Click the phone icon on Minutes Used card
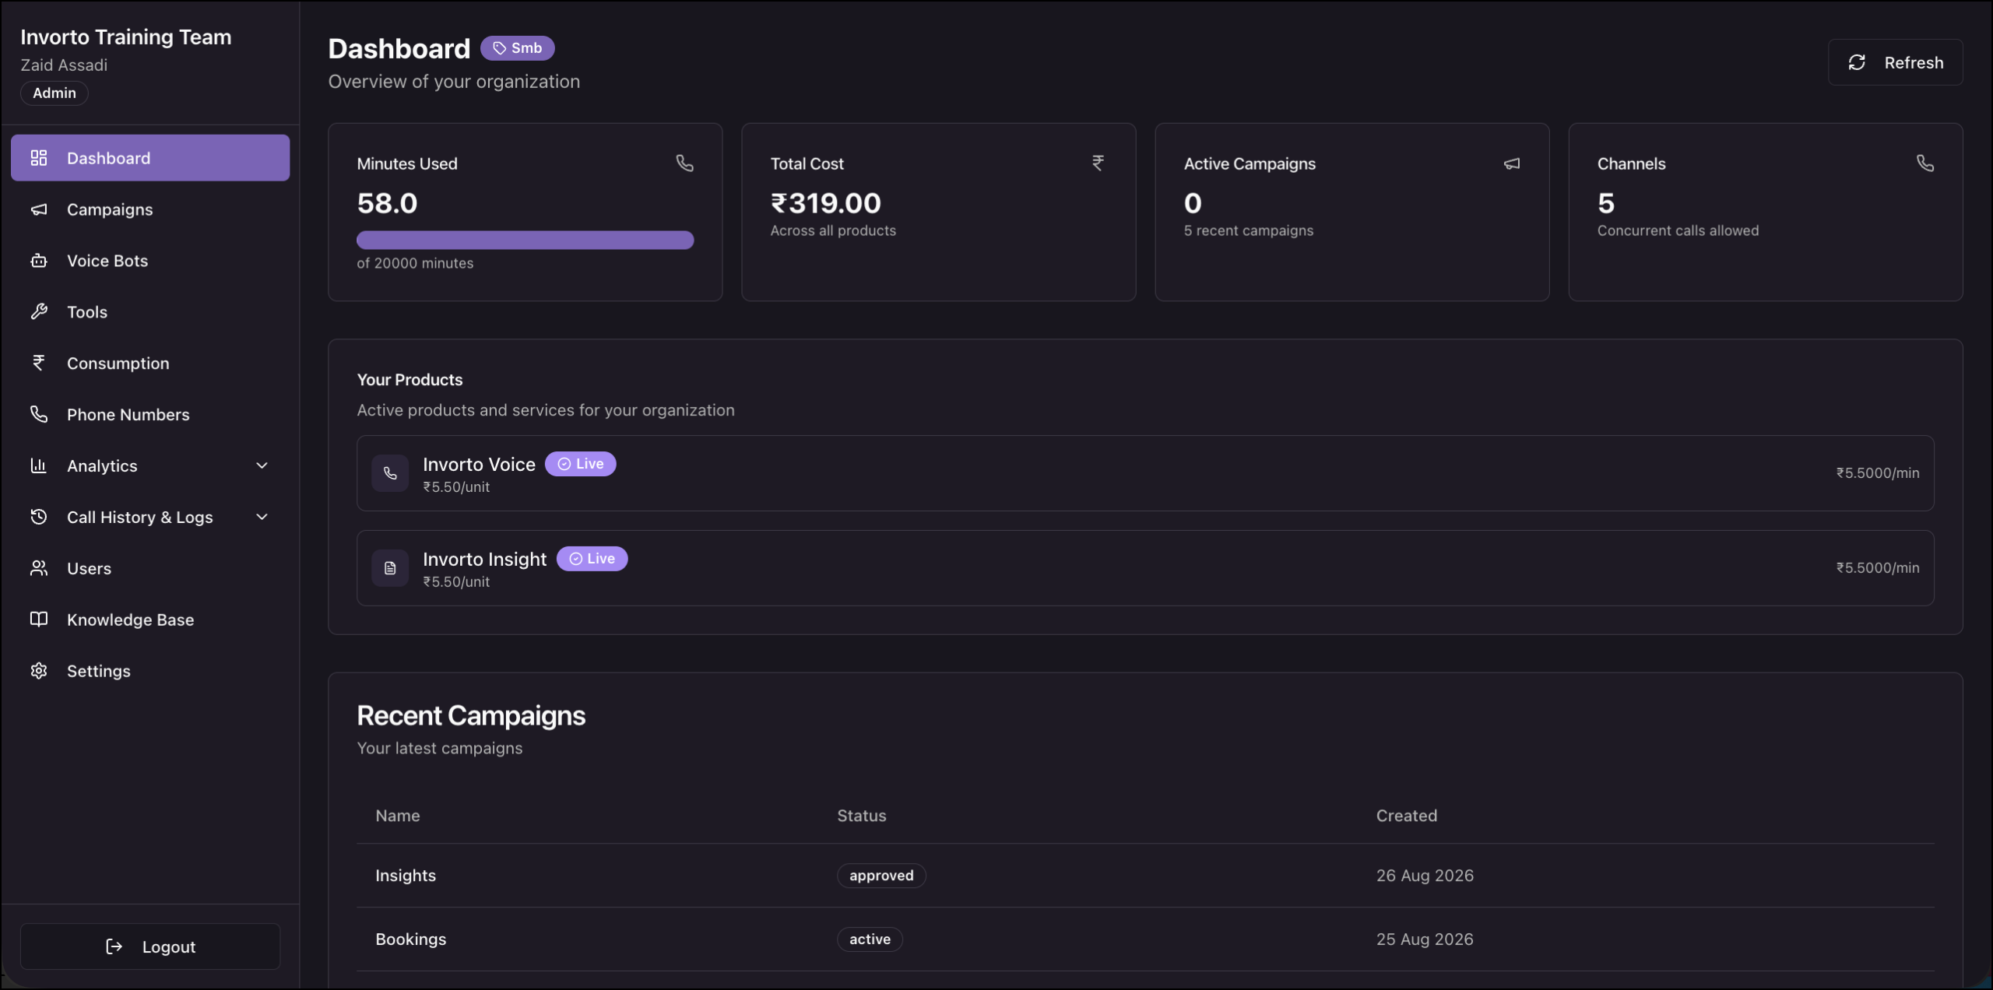1993x990 pixels. point(684,163)
